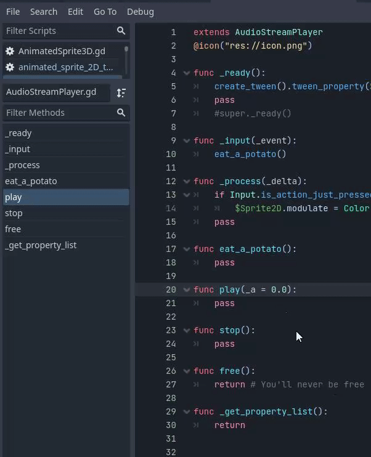Jump to stop method in outline

[x=66, y=213]
